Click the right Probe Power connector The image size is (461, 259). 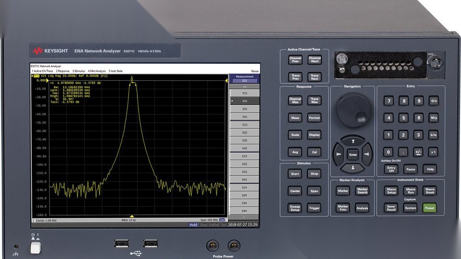click(x=234, y=245)
